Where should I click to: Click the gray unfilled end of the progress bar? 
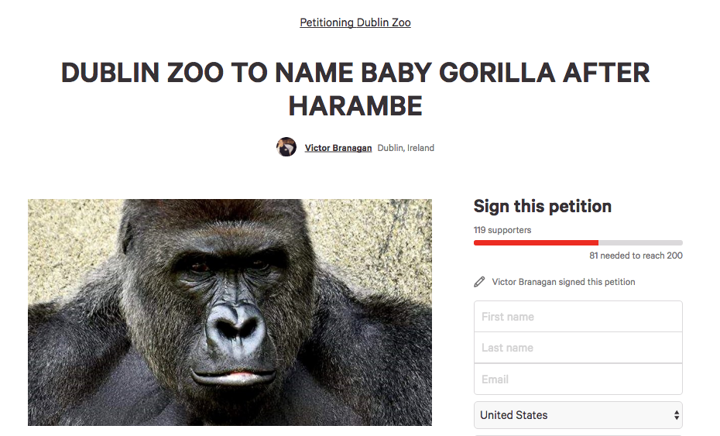(x=641, y=243)
